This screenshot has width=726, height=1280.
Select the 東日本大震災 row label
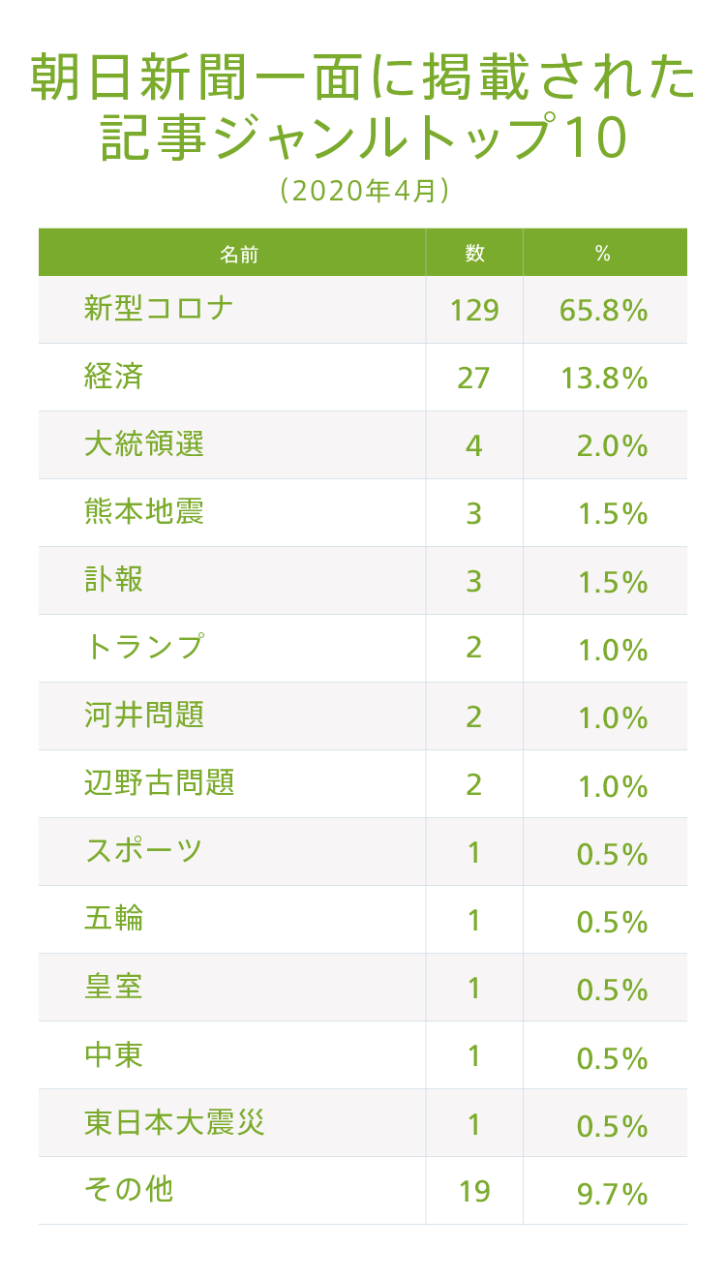(174, 1122)
